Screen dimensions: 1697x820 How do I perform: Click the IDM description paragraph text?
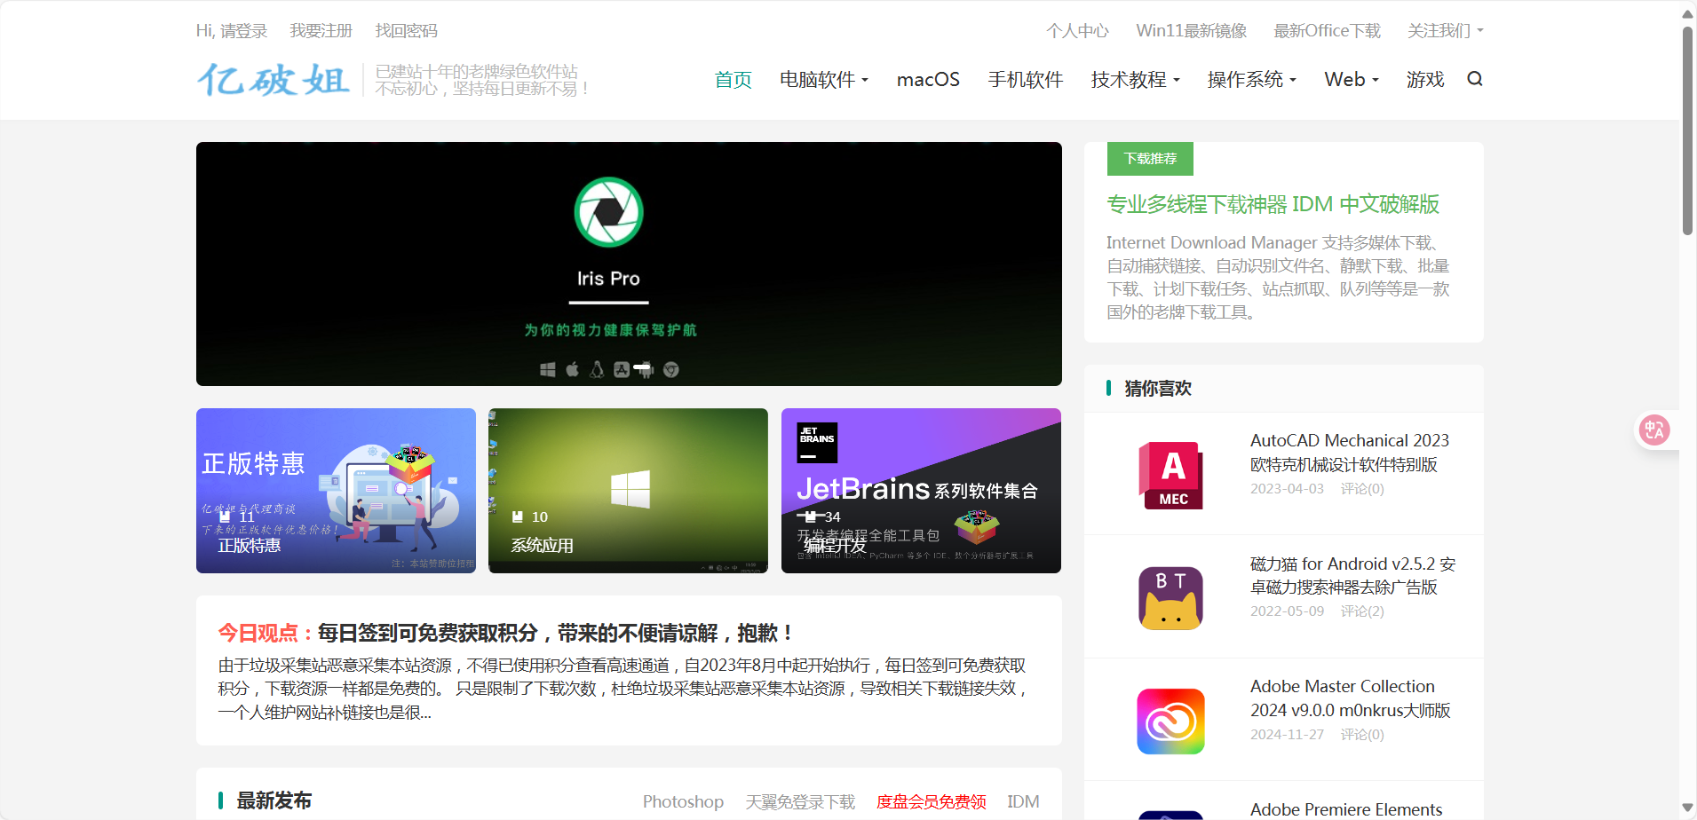1278,277
